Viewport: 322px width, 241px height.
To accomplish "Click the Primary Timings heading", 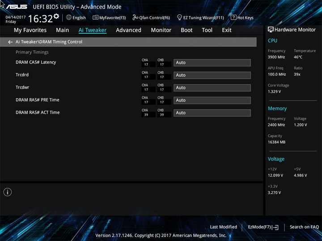I will pyautogui.click(x=32, y=52).
